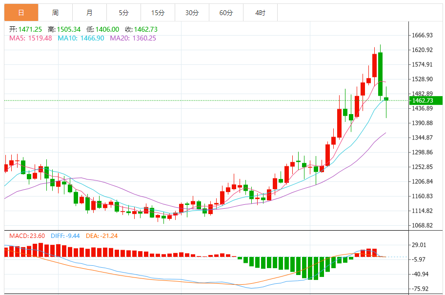
Task: Click the MA20: 1360.25 indicator label
Action: coord(133,38)
